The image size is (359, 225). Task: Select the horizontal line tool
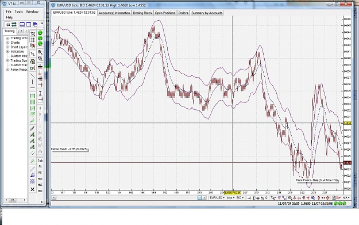pyautogui.click(x=33, y=87)
